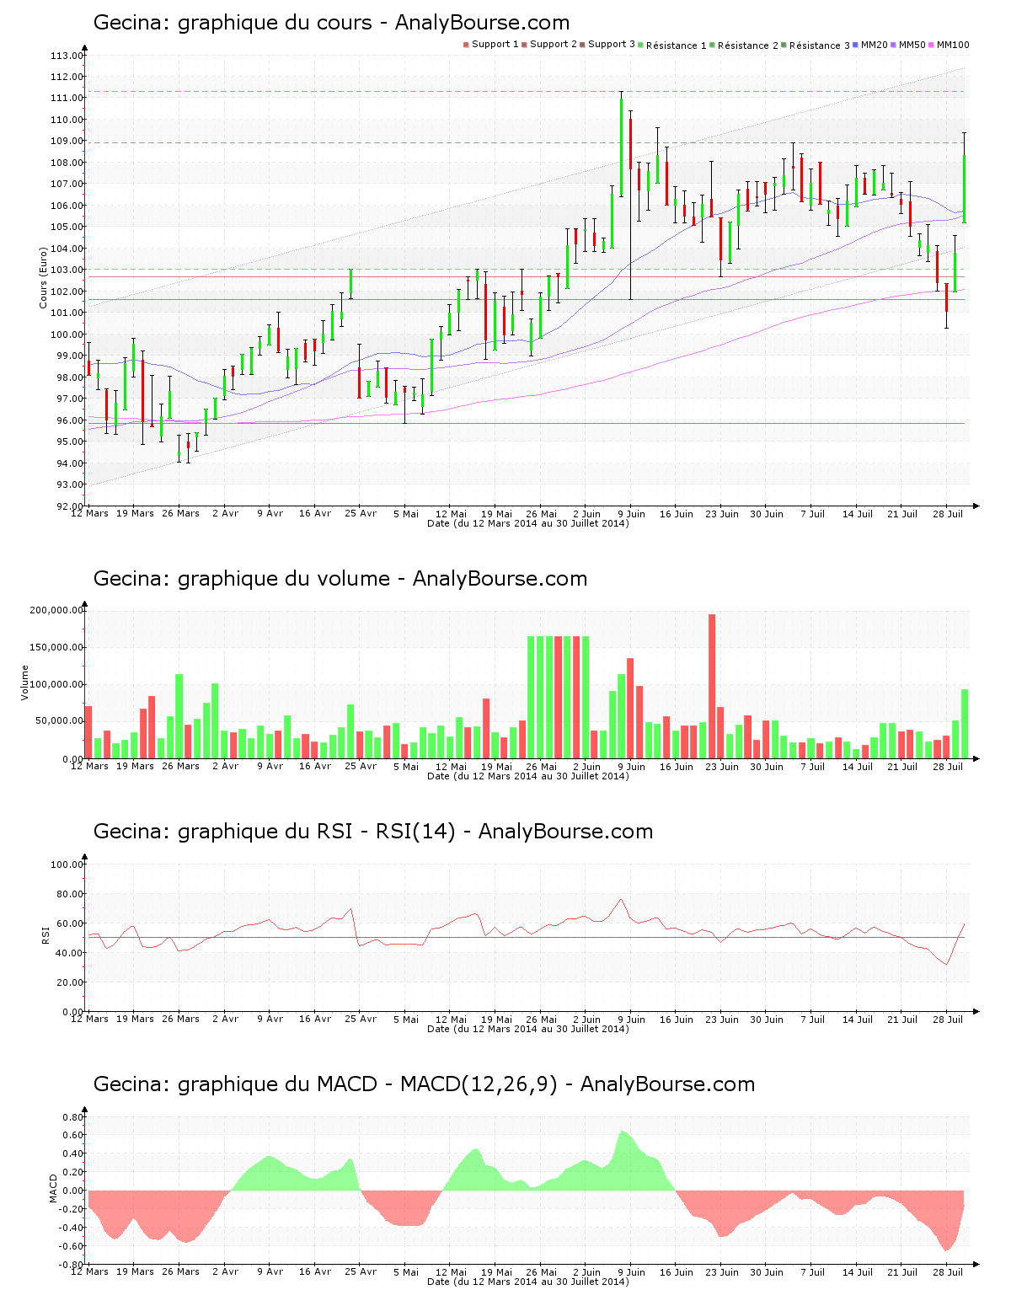Click the 80.00 value on RSI axis
This screenshot has width=1011, height=1306.
click(70, 894)
